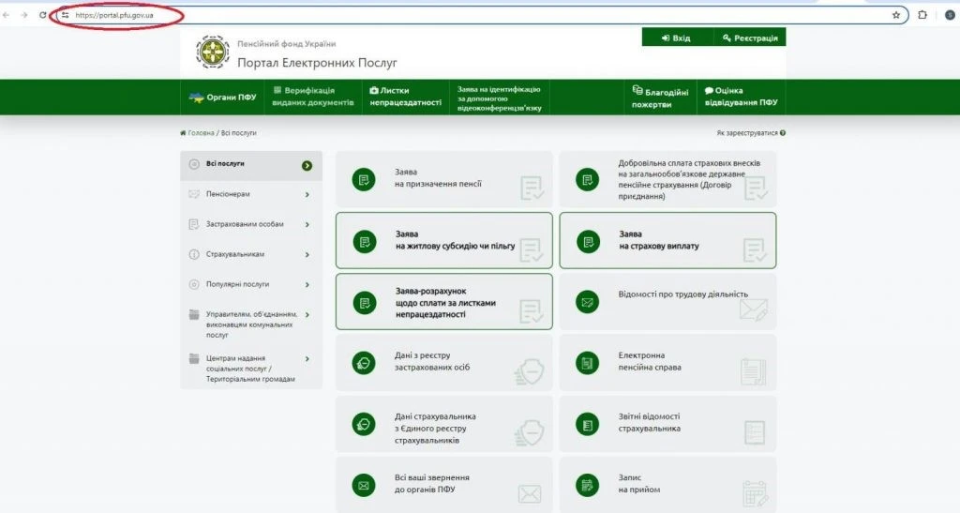This screenshot has height=513, width=960.
Task: Click the icon next to Електронна пенсійна справа
Action: click(588, 362)
